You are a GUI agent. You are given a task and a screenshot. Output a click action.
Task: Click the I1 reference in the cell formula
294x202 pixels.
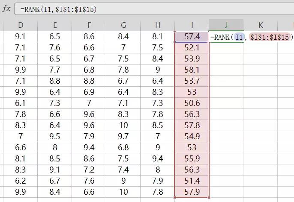(239, 37)
